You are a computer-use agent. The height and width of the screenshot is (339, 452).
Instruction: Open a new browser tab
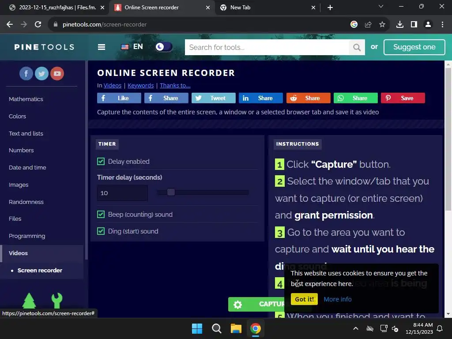coord(330,8)
